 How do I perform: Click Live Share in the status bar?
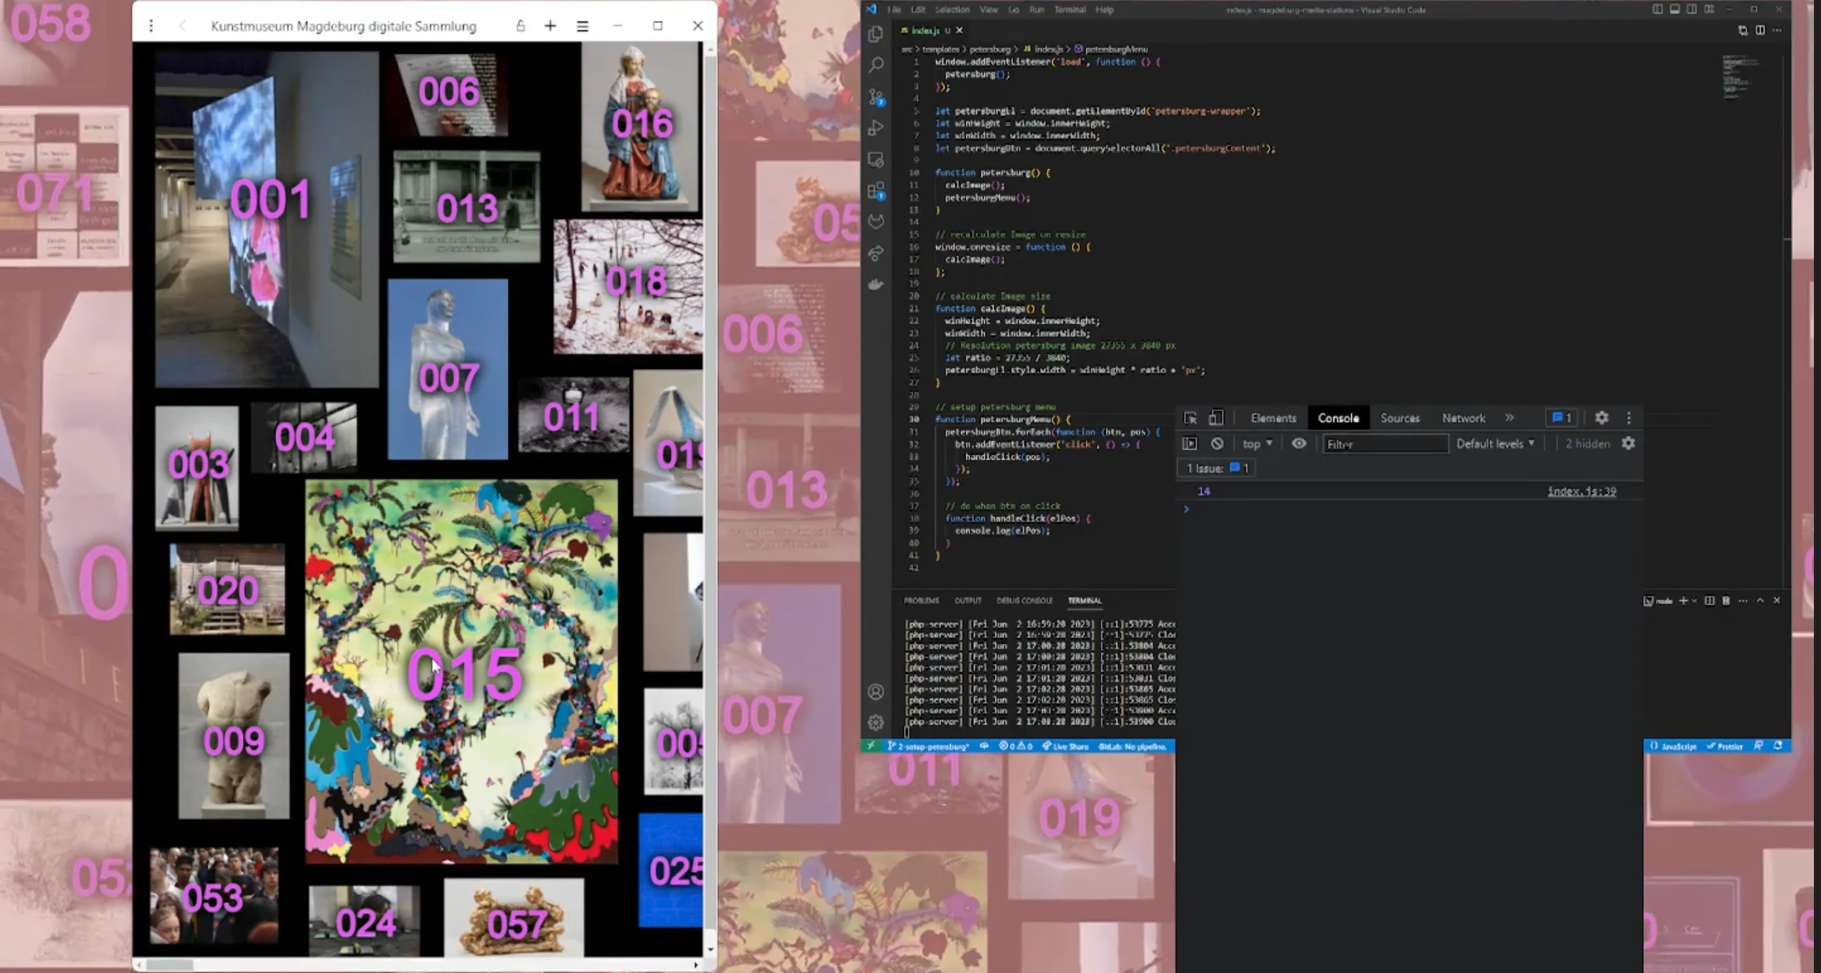(x=1065, y=746)
